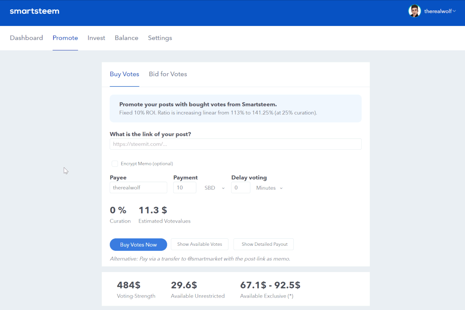Click the 29.6$ Available Unrestricted value
Viewport: 465px width, 310px height.
(184, 285)
